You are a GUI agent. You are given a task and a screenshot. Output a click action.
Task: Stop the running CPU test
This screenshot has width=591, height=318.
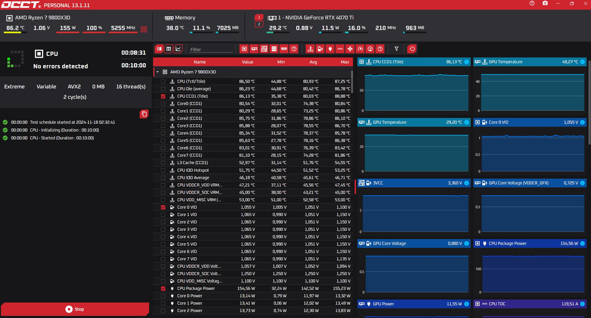coord(75,309)
